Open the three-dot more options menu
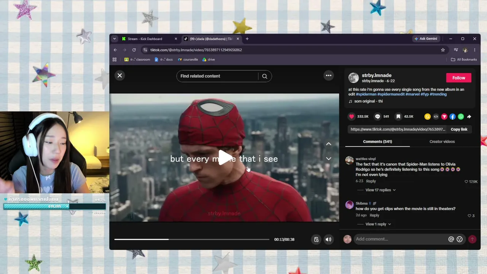487x274 pixels. click(329, 75)
